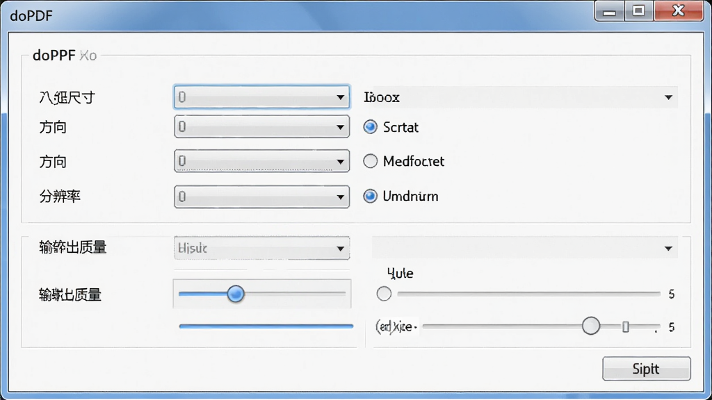Click the Yule label above the slider
712x400 pixels.
(x=400, y=273)
